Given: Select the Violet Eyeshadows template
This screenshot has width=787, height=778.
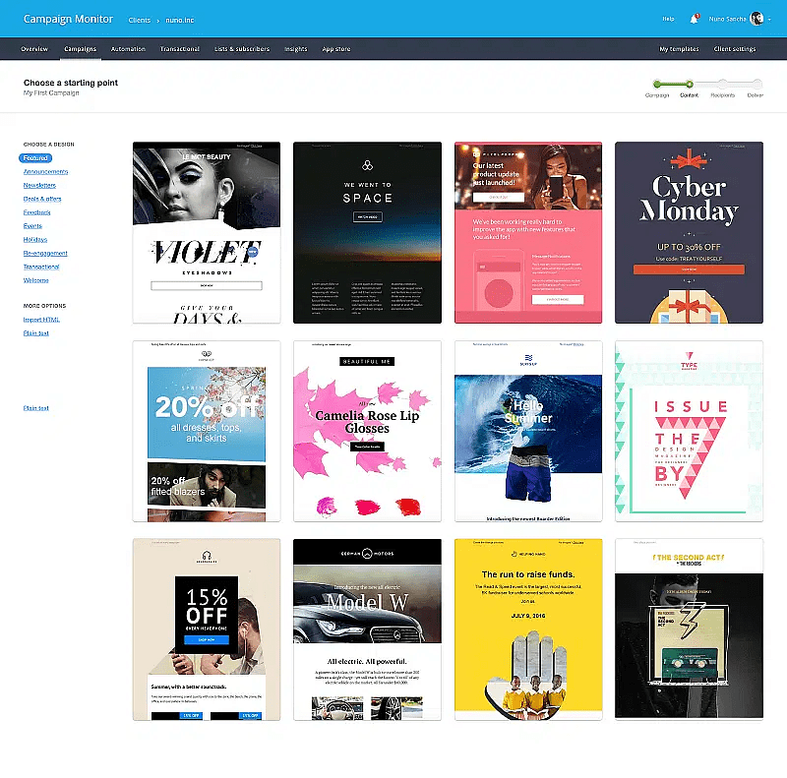Looking at the screenshot, I should (x=206, y=232).
